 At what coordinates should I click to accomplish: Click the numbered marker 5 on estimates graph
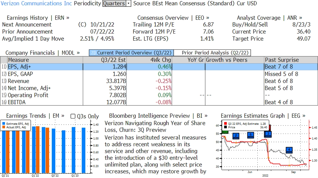click(x=251, y=135)
